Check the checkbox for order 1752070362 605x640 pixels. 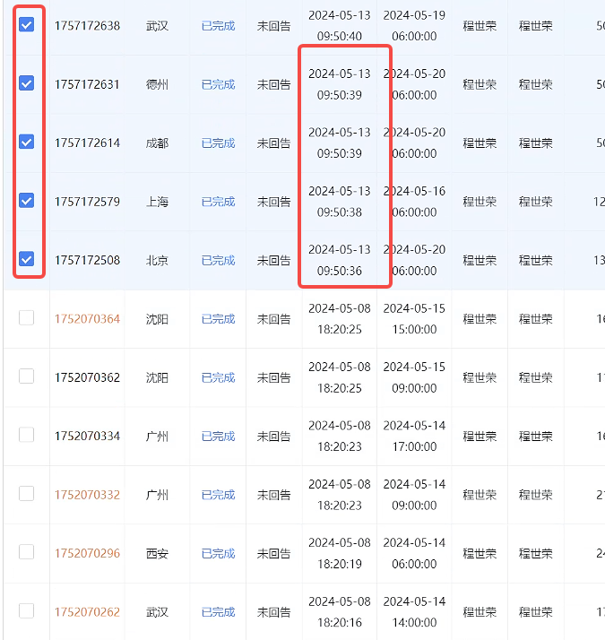tap(27, 376)
